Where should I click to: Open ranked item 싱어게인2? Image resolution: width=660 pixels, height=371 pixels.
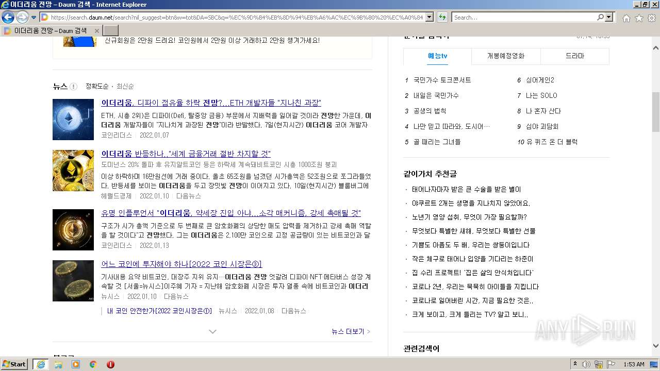pos(540,80)
